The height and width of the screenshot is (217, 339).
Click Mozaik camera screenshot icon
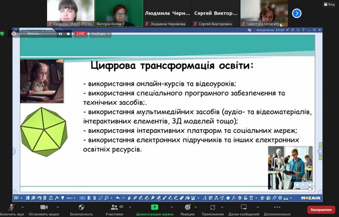[269, 198]
